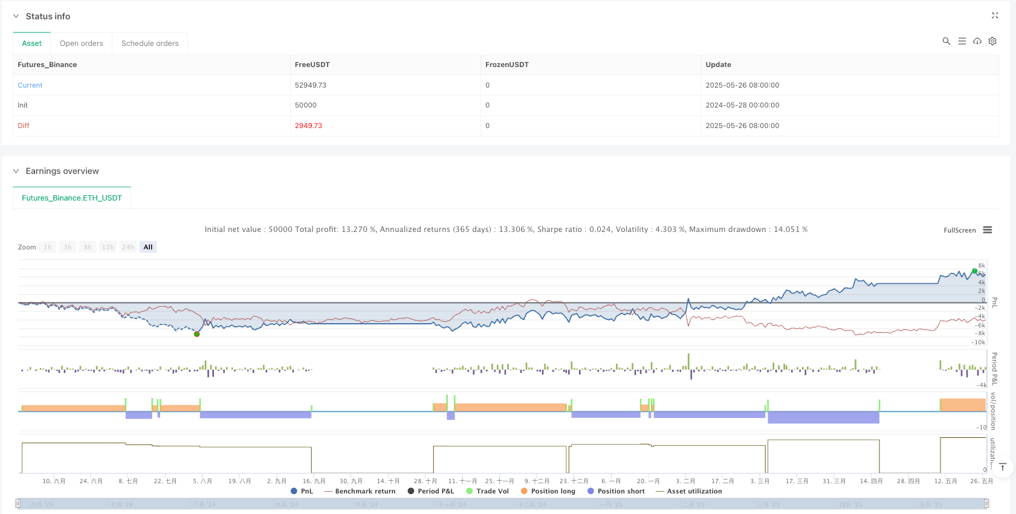This screenshot has height=514, width=1016.
Task: Click the FullScreen chart button
Action: (x=959, y=230)
